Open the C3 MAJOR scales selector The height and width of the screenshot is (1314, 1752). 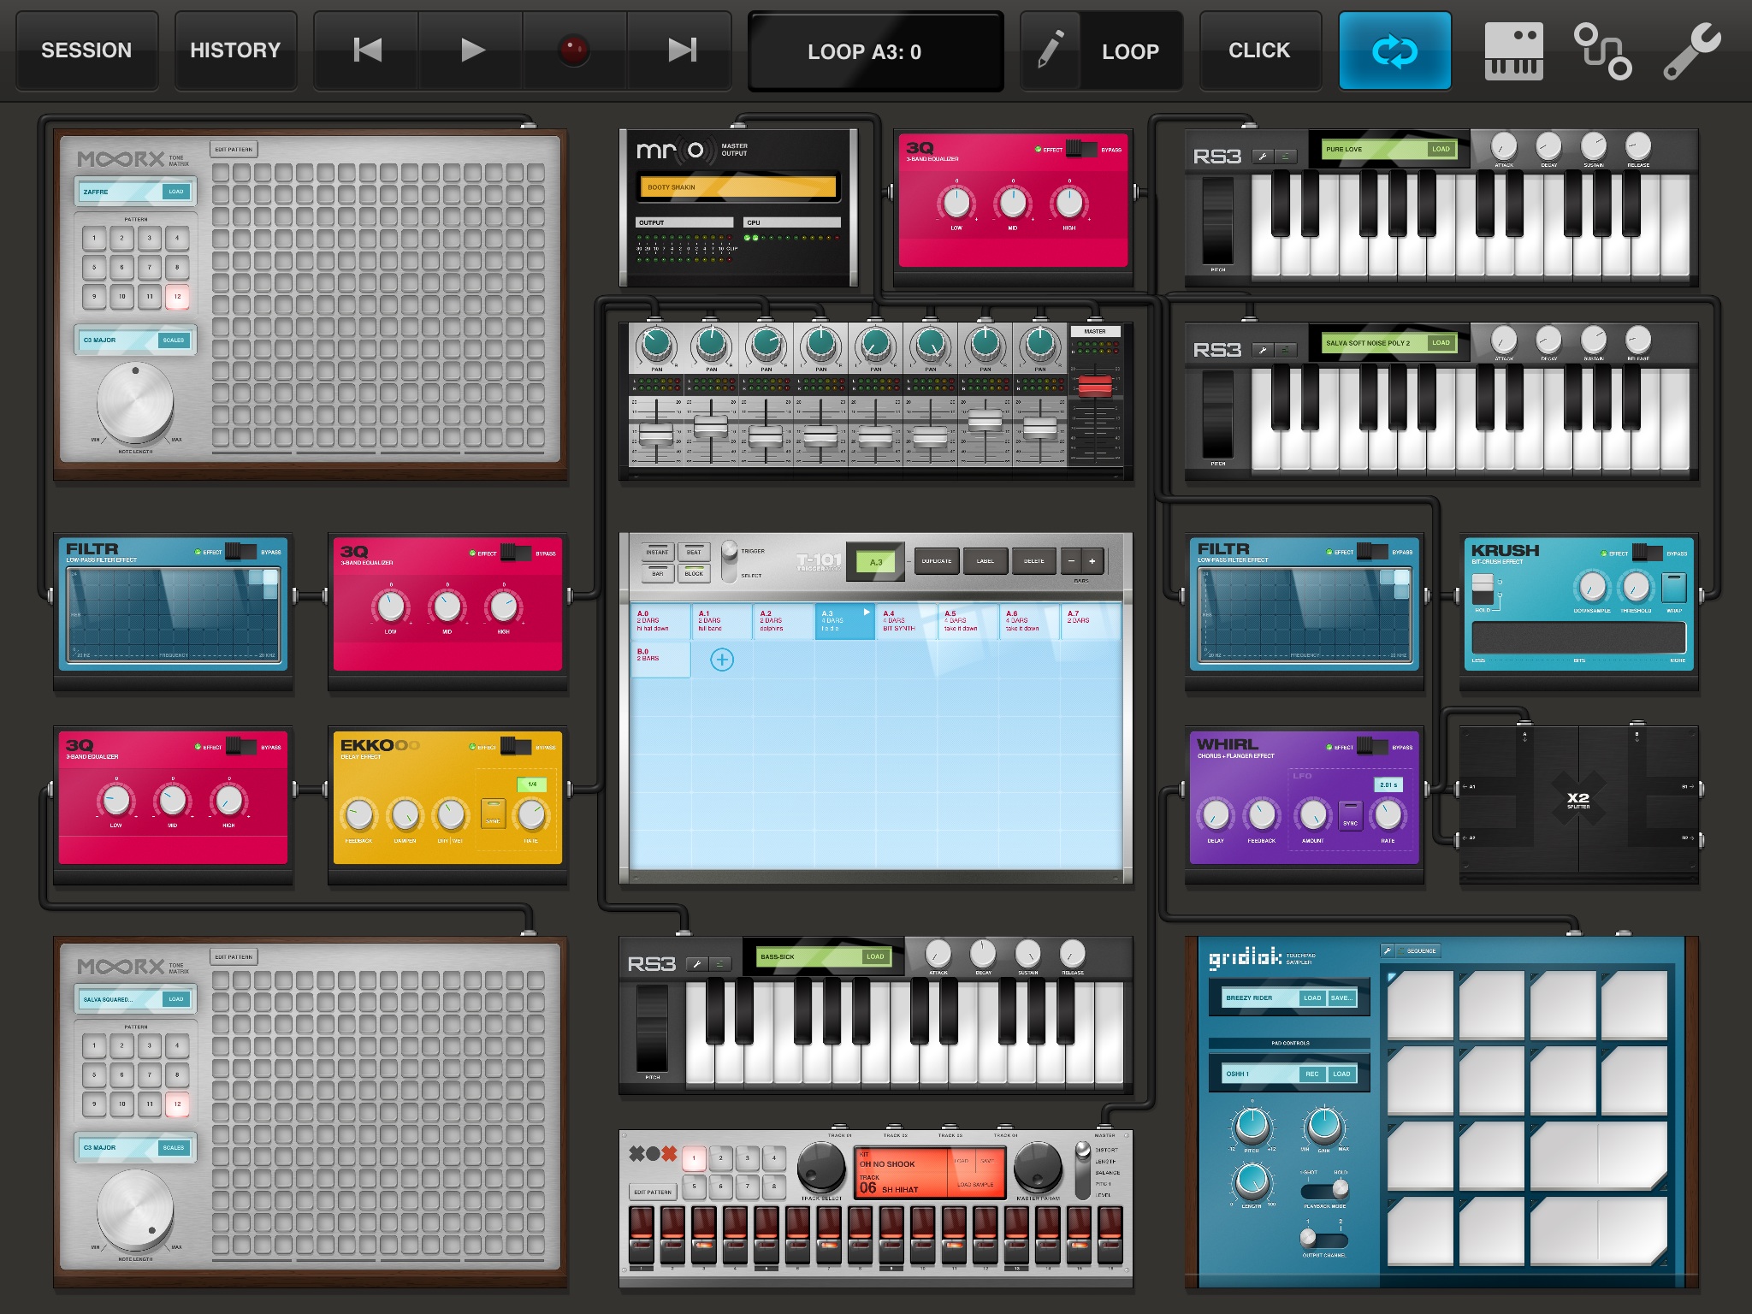coord(173,340)
